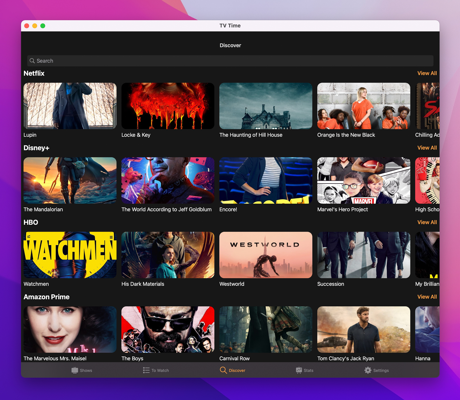Image resolution: width=460 pixels, height=400 pixels.
Task: Click the 'Locke & Key' title text
Action: (x=136, y=135)
